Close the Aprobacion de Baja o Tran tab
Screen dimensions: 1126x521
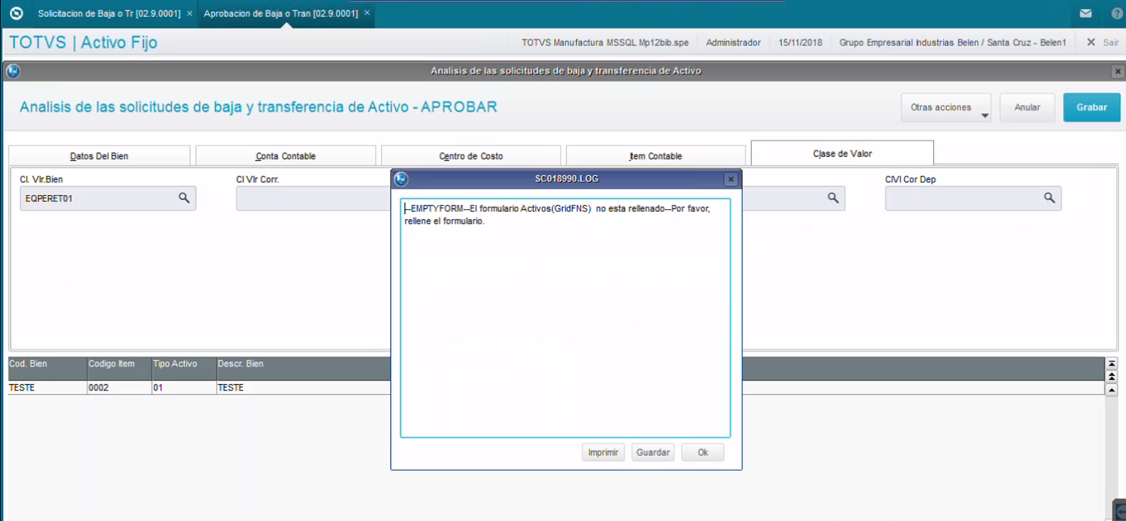366,13
